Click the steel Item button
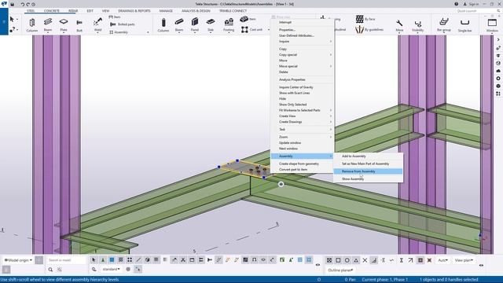 point(115,17)
